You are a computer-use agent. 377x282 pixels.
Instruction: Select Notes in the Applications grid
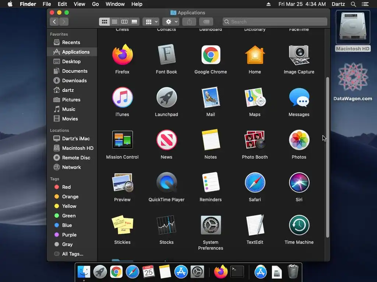pos(211,140)
